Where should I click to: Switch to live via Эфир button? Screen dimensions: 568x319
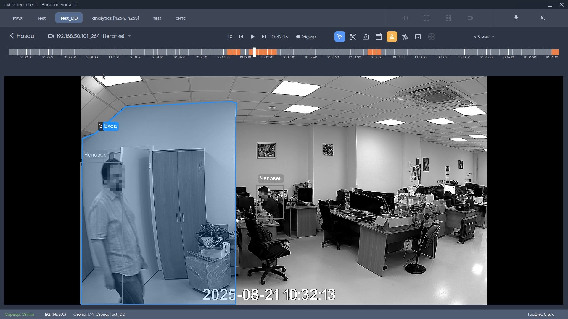click(x=306, y=37)
